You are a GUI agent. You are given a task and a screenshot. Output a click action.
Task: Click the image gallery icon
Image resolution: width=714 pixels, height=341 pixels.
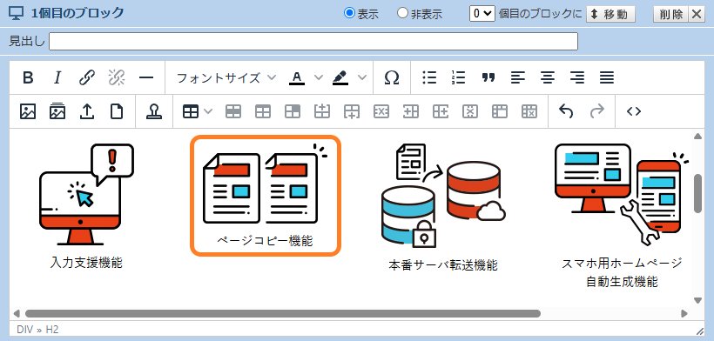click(x=57, y=111)
